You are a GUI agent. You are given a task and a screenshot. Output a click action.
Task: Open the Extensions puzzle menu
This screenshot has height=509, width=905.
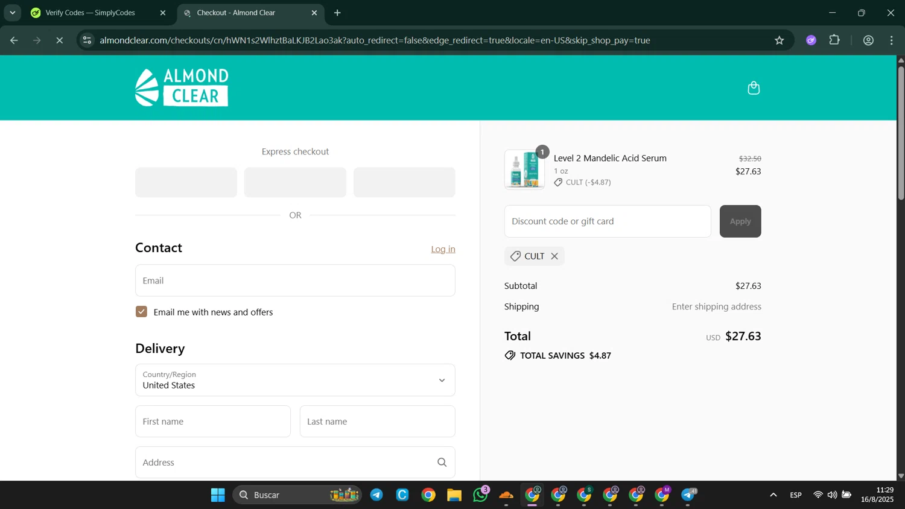pyautogui.click(x=834, y=40)
